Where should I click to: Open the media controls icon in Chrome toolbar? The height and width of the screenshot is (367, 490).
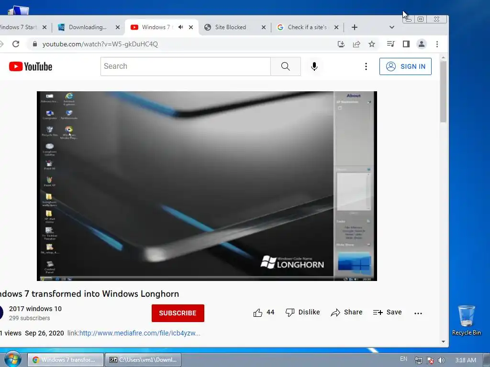(x=390, y=44)
